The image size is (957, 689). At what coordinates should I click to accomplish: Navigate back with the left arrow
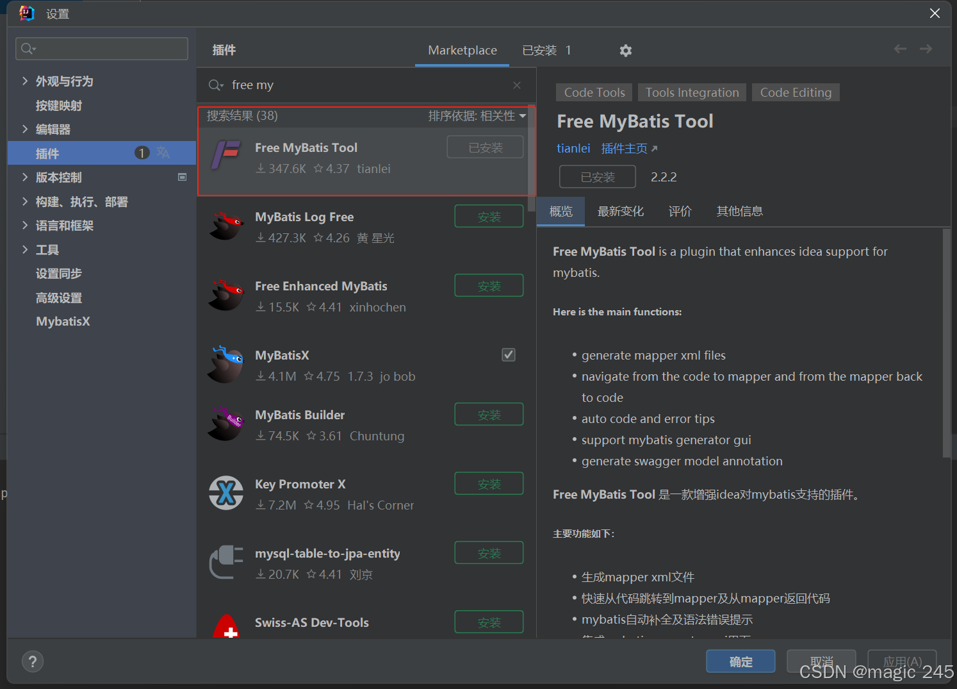point(900,49)
